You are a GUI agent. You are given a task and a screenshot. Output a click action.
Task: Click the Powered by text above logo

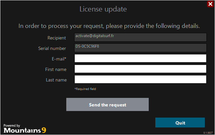(12, 125)
